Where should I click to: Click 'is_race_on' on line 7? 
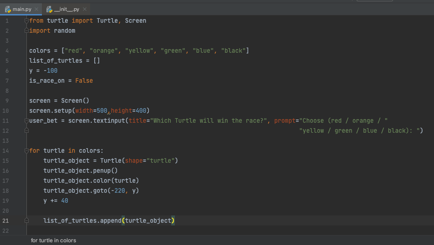(47, 80)
